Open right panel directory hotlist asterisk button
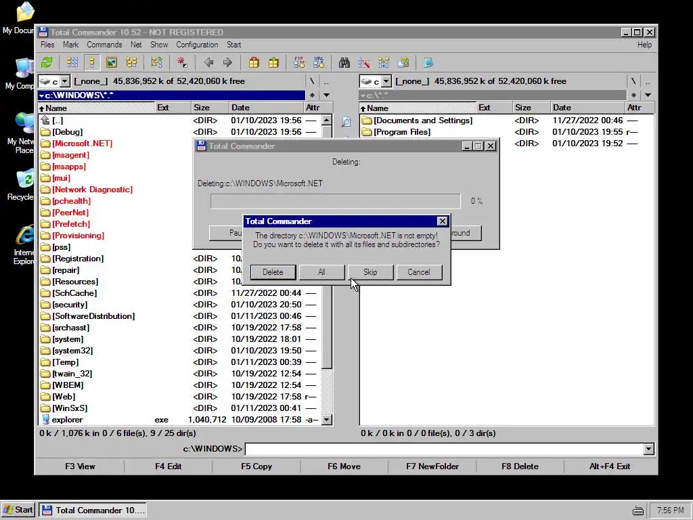693x520 pixels. [x=633, y=95]
